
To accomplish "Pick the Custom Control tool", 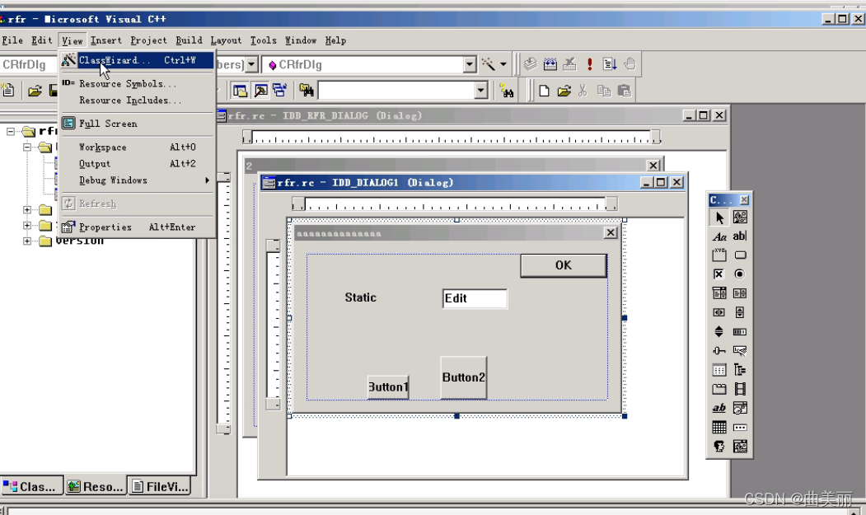I will (x=719, y=446).
